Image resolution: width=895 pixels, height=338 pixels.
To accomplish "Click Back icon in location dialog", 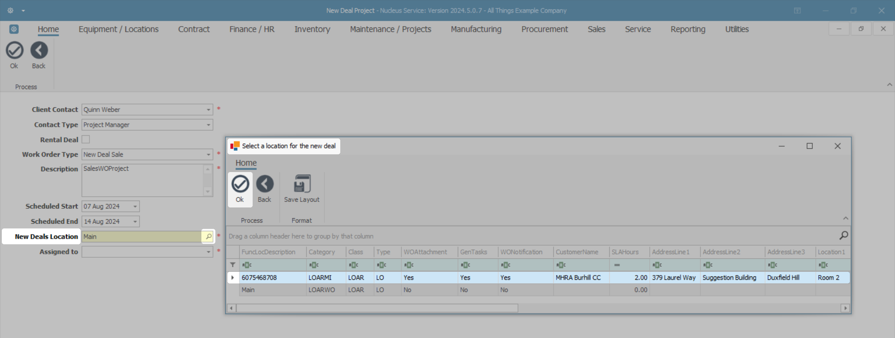I will [264, 184].
